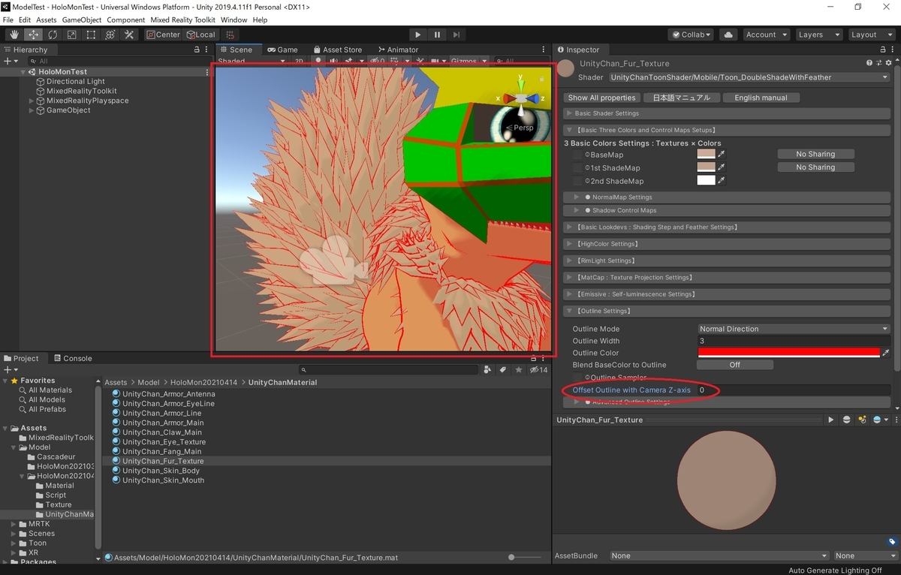901x575 pixels.
Task: Step one frame forward
Action: [x=457, y=35]
